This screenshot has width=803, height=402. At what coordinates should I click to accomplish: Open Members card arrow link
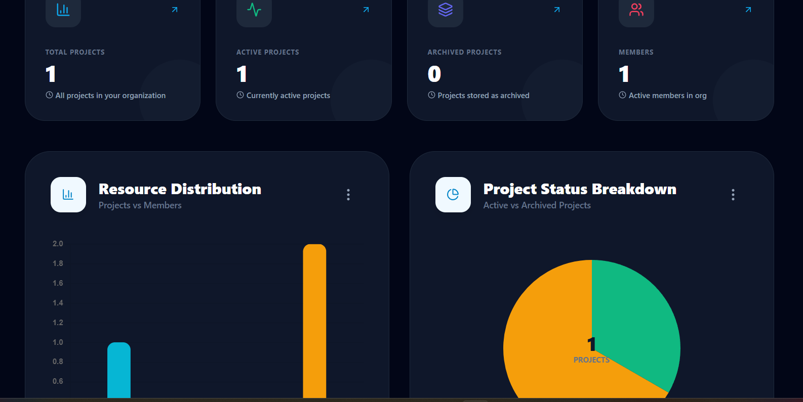pos(748,10)
